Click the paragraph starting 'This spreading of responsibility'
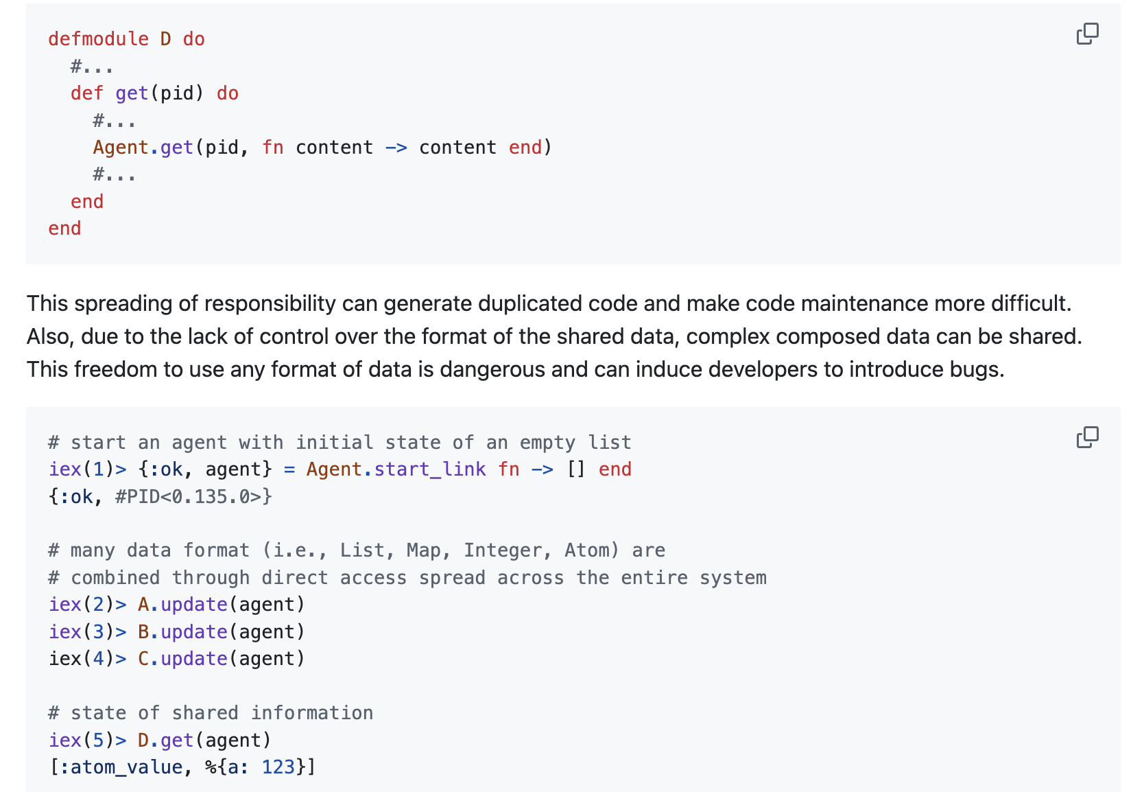Image resolution: width=1144 pixels, height=792 pixels. coord(548,303)
